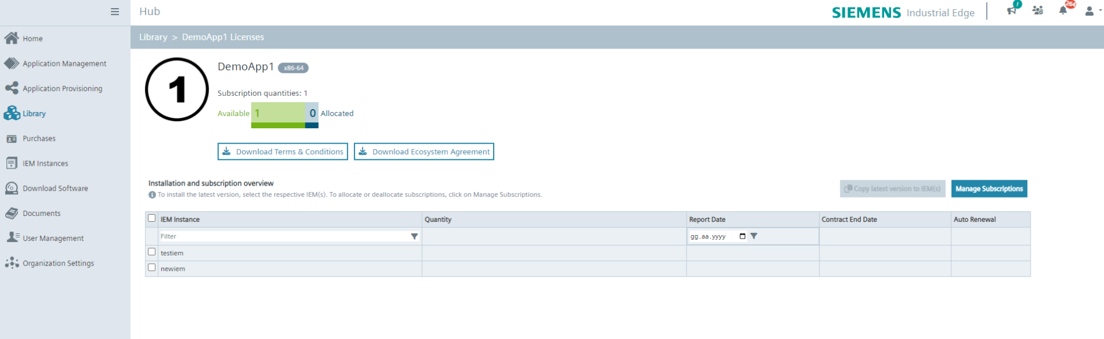The width and height of the screenshot is (1104, 339).
Task: Click the IEM Instance filter text field
Action: (x=283, y=236)
